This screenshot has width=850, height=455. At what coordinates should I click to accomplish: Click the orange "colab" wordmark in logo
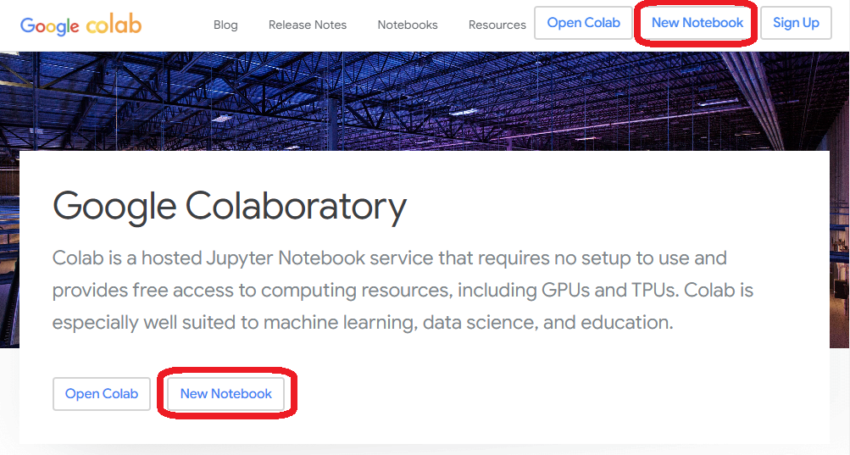[114, 25]
